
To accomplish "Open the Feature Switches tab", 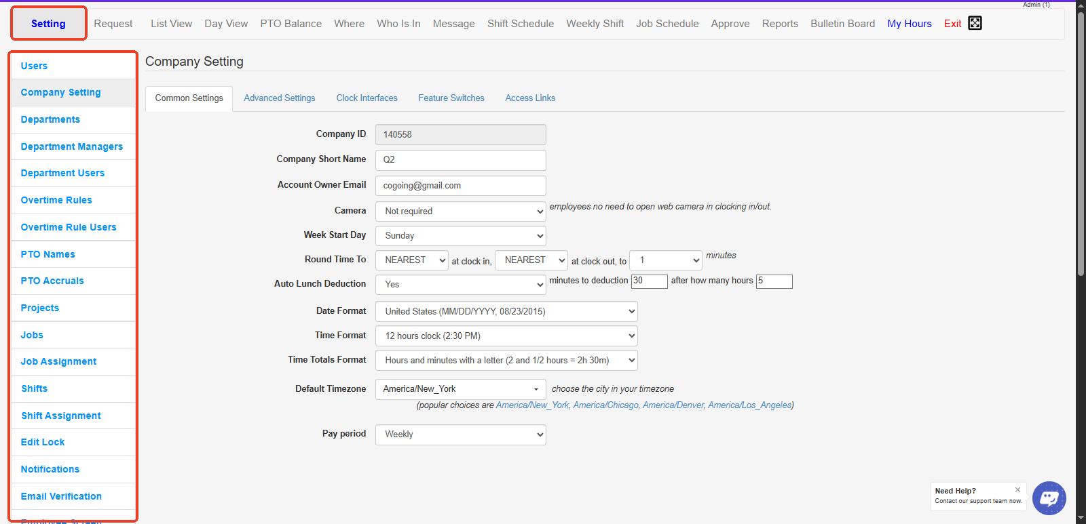I will [x=451, y=98].
